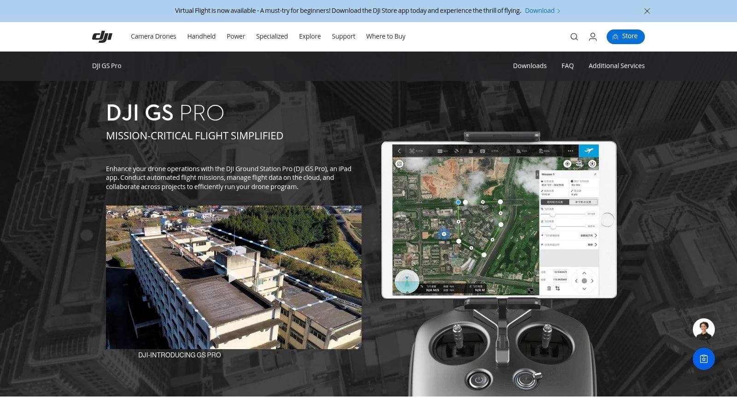Open the blue chat message icon

coord(703,359)
